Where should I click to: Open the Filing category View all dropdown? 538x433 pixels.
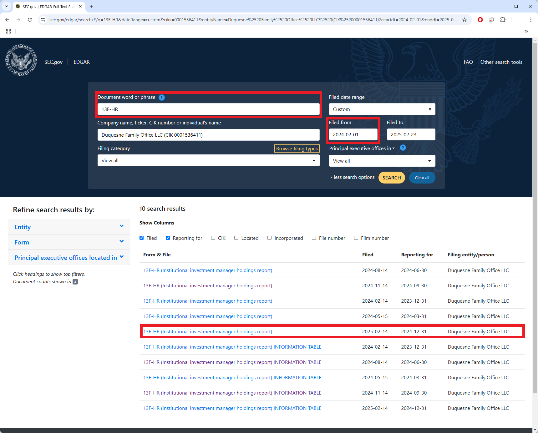[x=208, y=160]
